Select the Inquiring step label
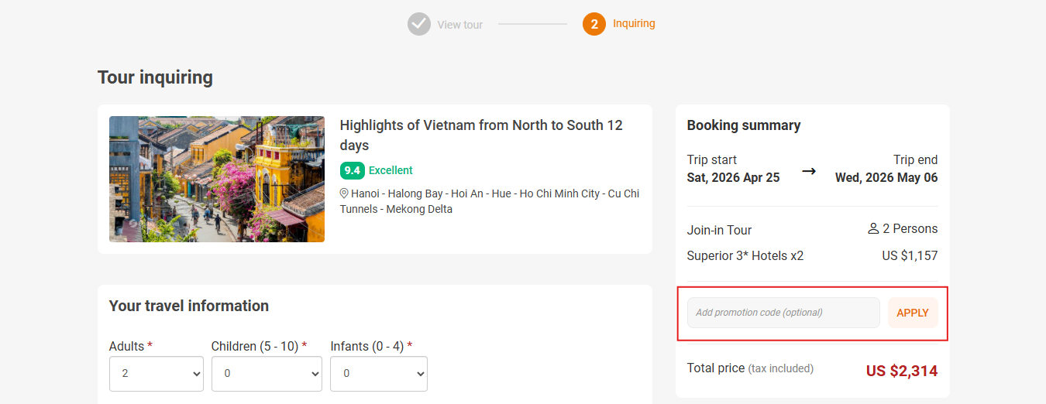This screenshot has width=1046, height=404. 634,24
